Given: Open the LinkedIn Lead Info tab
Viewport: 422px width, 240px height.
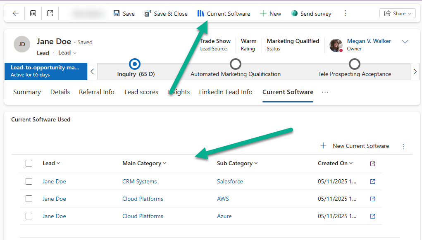Looking at the screenshot, I should 226,92.
